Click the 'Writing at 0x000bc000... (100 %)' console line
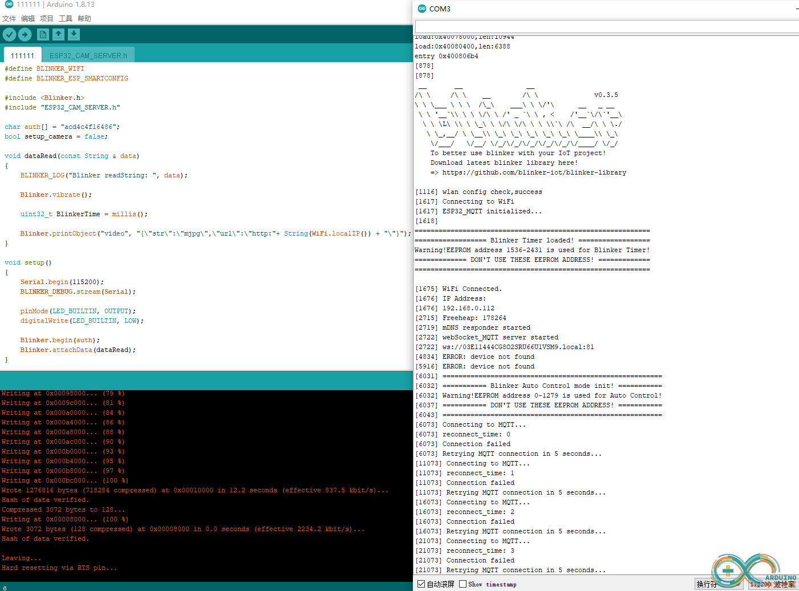Screen dimensions: 799x591 click(x=65, y=480)
